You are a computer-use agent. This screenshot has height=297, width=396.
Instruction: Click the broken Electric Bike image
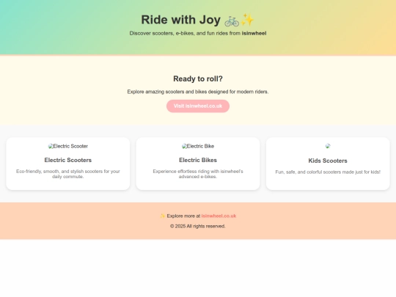(x=198, y=146)
